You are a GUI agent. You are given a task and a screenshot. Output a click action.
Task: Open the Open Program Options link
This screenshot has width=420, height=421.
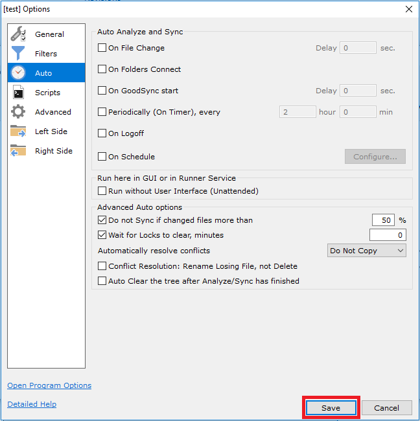tap(49, 385)
